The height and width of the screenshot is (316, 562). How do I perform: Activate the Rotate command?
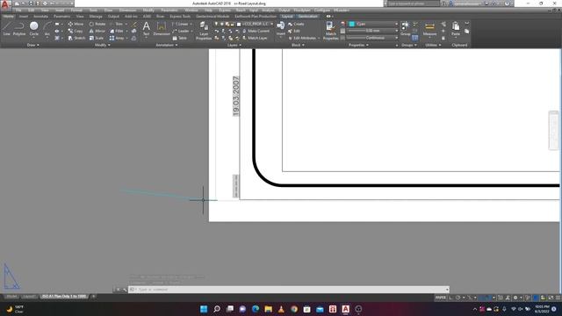(97, 24)
